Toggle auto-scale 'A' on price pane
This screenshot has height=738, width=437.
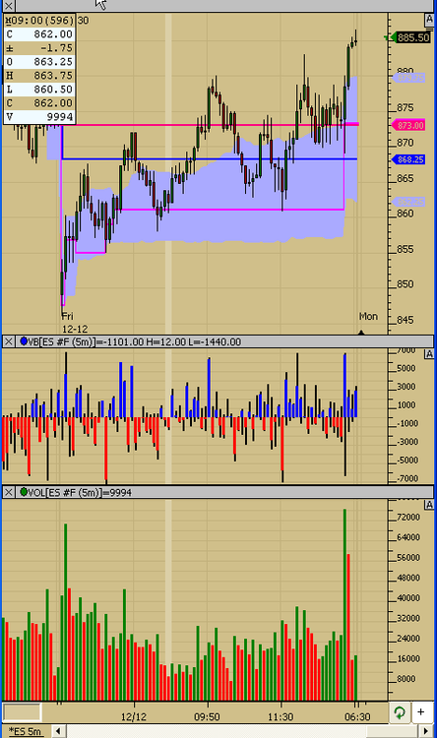tap(429, 20)
